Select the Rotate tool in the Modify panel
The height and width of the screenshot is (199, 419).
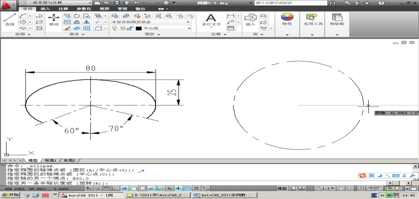click(77, 16)
